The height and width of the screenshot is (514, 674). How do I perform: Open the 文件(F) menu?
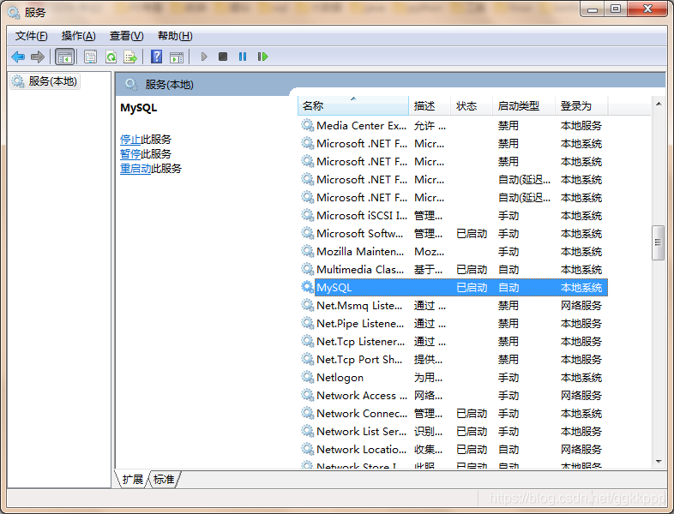point(32,36)
